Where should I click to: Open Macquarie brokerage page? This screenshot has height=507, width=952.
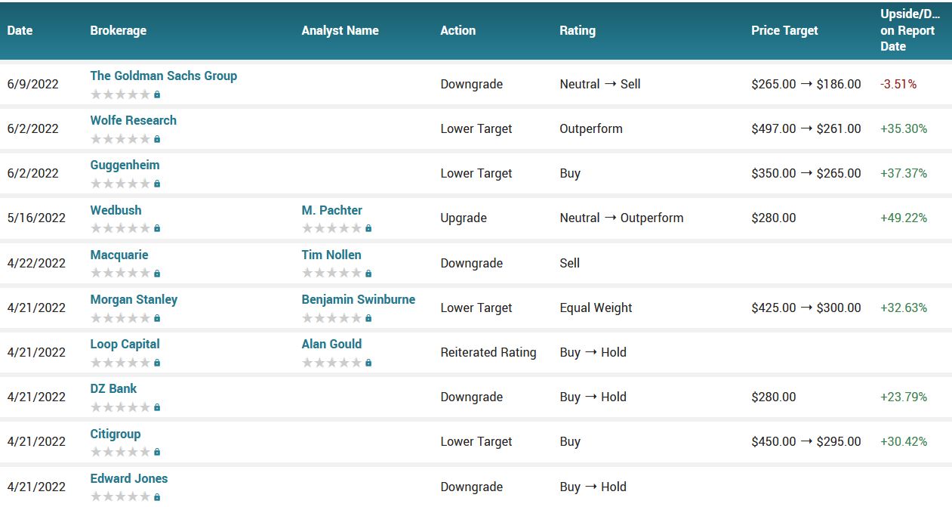119,255
